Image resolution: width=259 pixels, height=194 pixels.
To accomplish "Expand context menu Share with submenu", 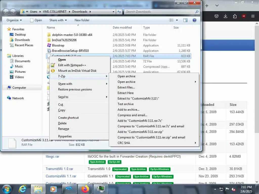I will (79, 84).
